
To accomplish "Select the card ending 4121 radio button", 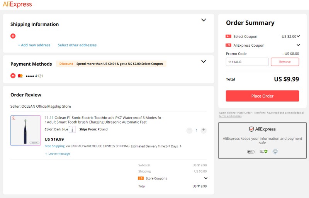I will (x=13, y=76).
